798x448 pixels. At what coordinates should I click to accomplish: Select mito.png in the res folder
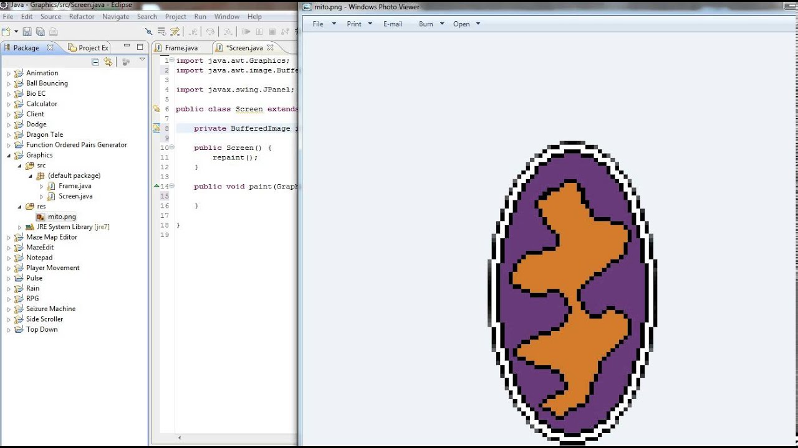62,217
